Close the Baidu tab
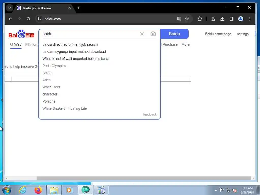The image size is (260, 195). [x=70, y=8]
